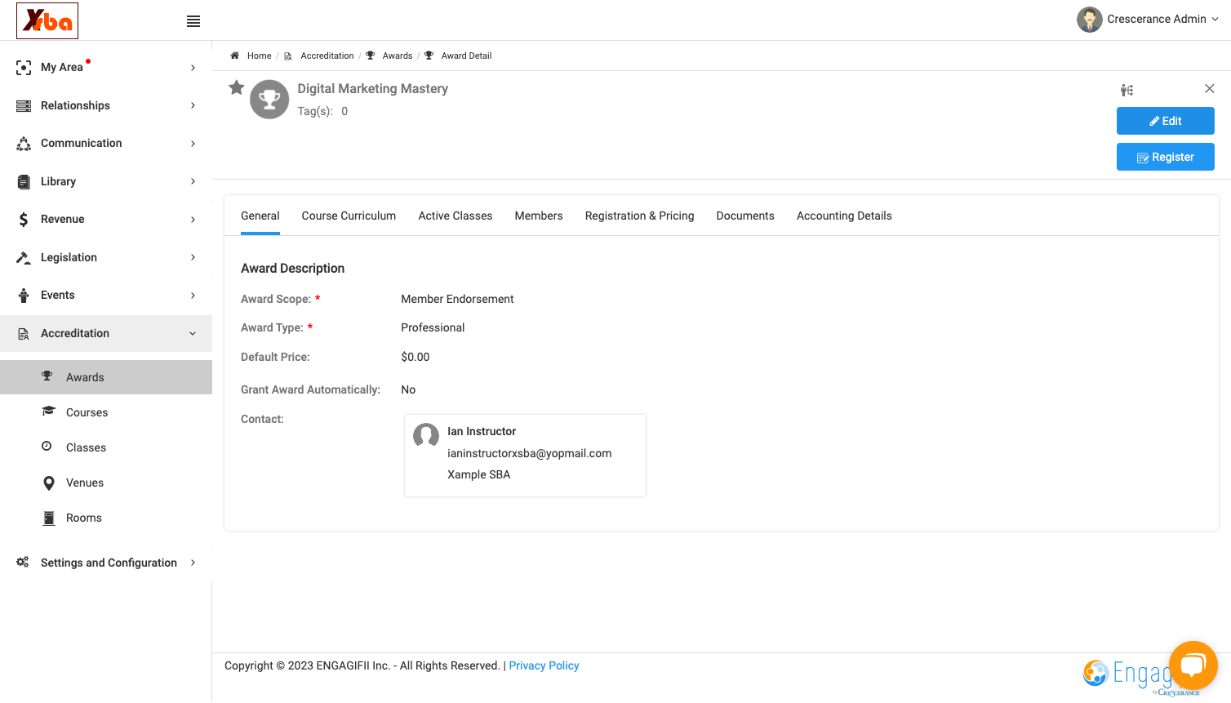1231x703 pixels.
Task: Collapse the Accreditation menu chevron
Action: pyautogui.click(x=193, y=333)
